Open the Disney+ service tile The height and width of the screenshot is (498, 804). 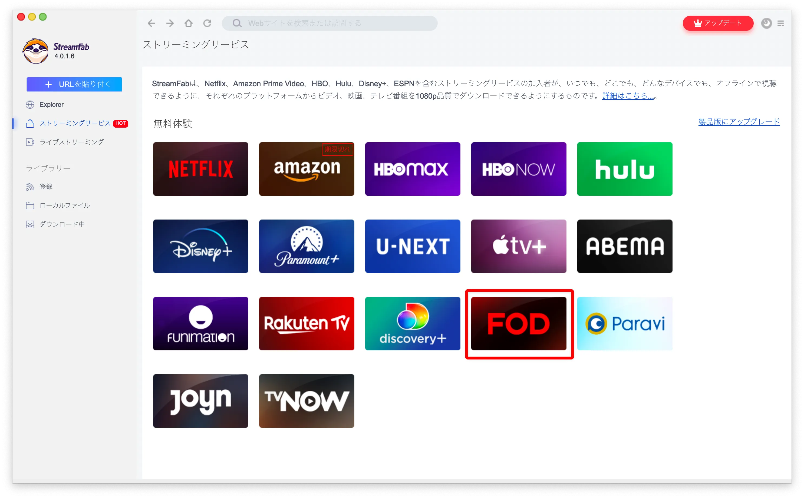201,246
